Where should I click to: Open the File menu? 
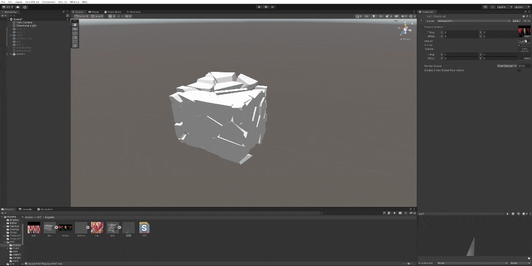tap(4, 2)
